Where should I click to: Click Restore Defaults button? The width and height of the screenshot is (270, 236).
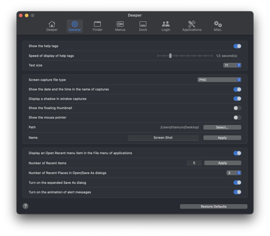214,207
